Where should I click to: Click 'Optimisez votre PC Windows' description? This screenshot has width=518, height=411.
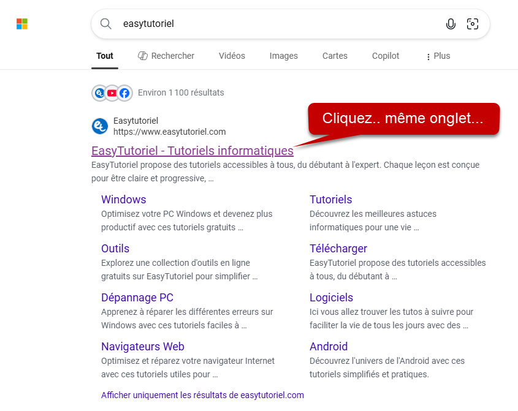(186, 221)
